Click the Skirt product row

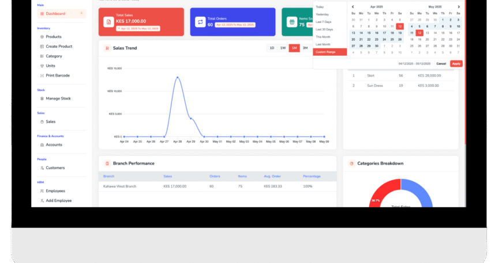(400, 75)
